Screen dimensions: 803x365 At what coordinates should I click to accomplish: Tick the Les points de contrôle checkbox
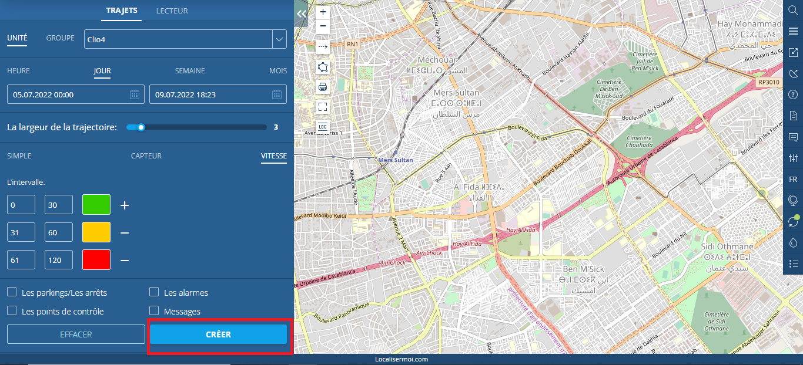(x=12, y=310)
